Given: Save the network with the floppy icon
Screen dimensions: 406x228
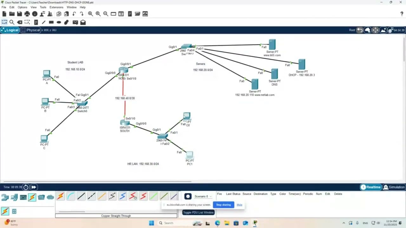Looking at the screenshot, I should coord(19,14).
